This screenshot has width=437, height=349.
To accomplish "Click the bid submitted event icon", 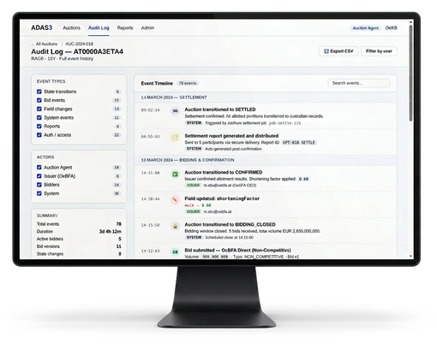I will pos(175,251).
